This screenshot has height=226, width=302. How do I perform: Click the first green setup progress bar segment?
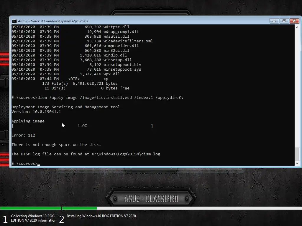point(31,208)
